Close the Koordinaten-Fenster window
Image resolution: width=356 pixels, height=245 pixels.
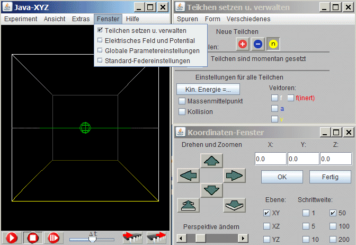click(349, 132)
